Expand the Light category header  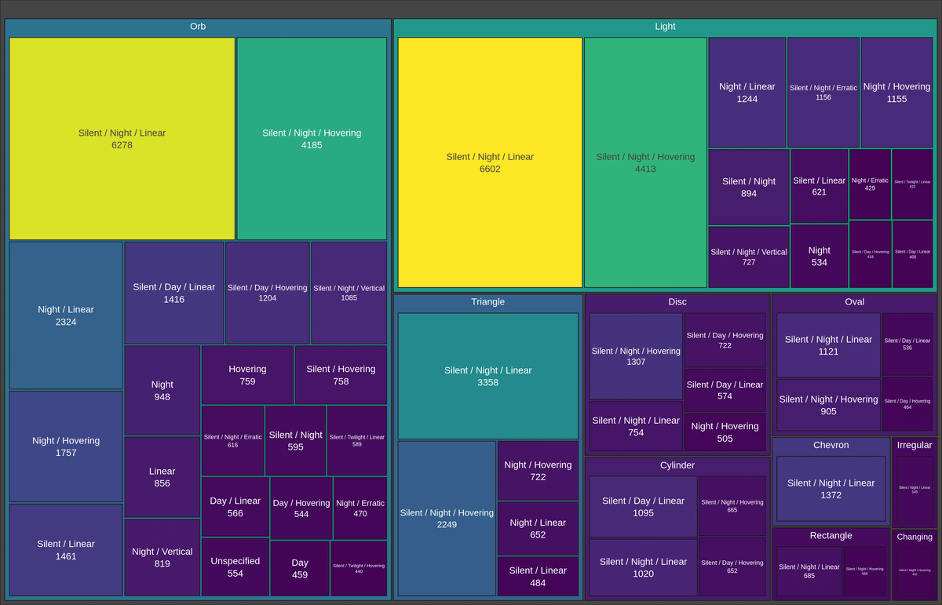pos(665,27)
